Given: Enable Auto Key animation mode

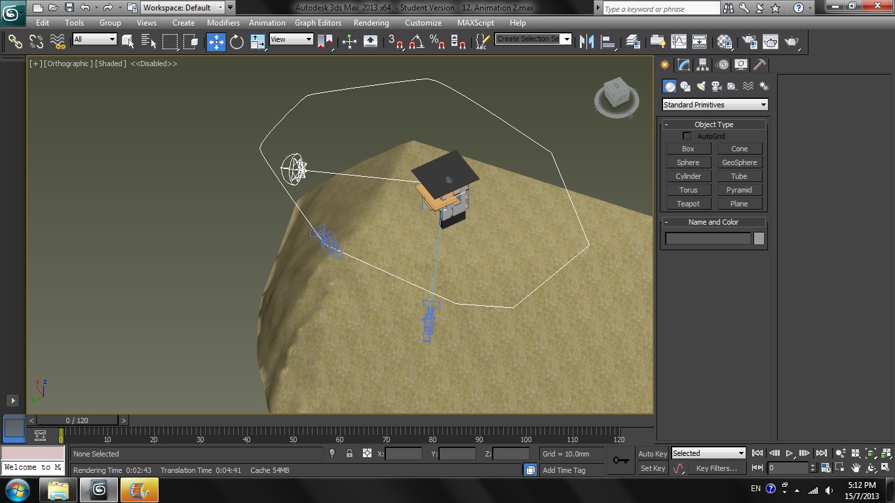Looking at the screenshot, I should click(x=653, y=453).
